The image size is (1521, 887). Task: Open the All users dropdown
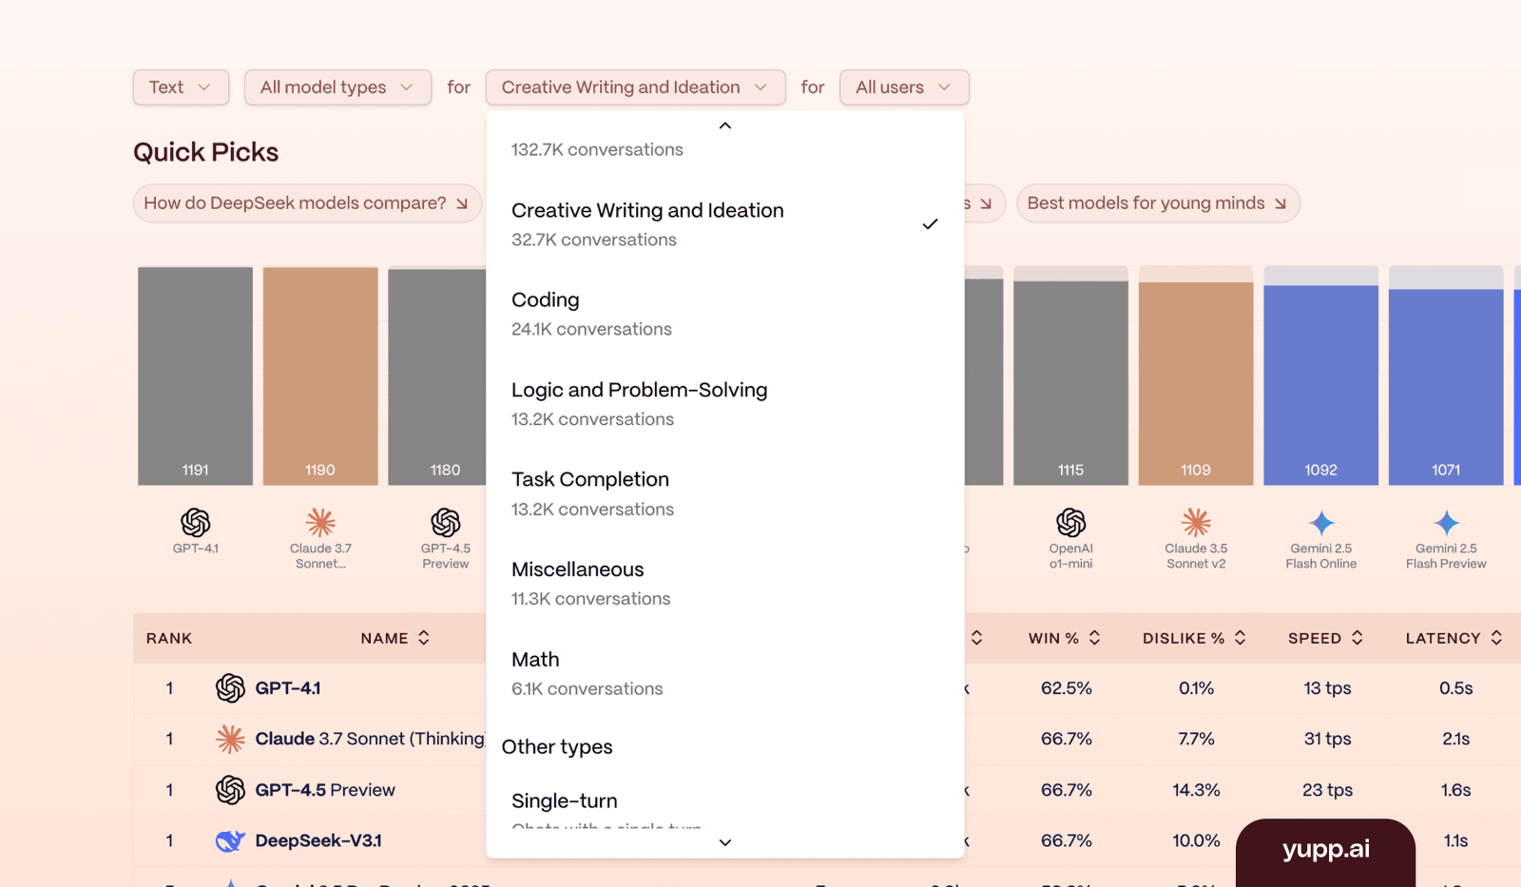903,87
